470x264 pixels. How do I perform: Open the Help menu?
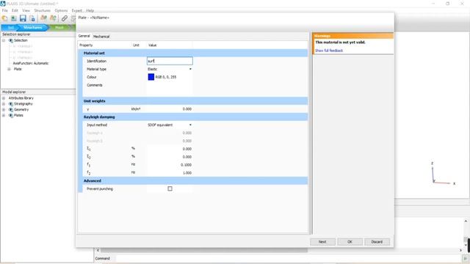tap(90, 10)
